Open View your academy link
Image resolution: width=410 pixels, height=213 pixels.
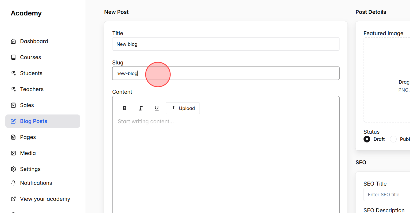click(45, 199)
